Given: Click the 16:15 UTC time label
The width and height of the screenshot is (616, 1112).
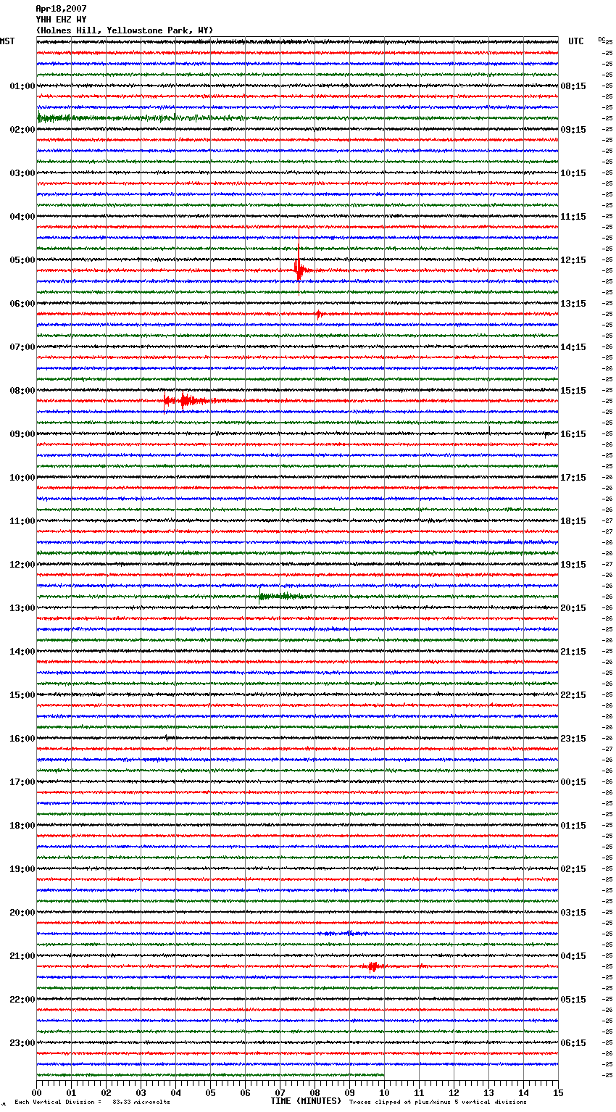Looking at the screenshot, I should pyautogui.click(x=573, y=434).
